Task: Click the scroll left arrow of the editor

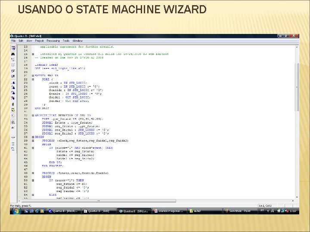Action: click(x=19, y=201)
